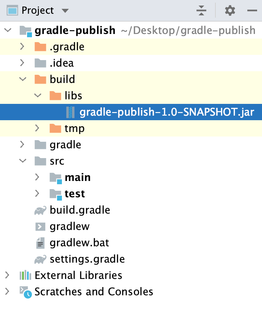Expand Scratches and Consoles node
Image resolution: width=262 pixels, height=309 pixels.
pos(7,292)
